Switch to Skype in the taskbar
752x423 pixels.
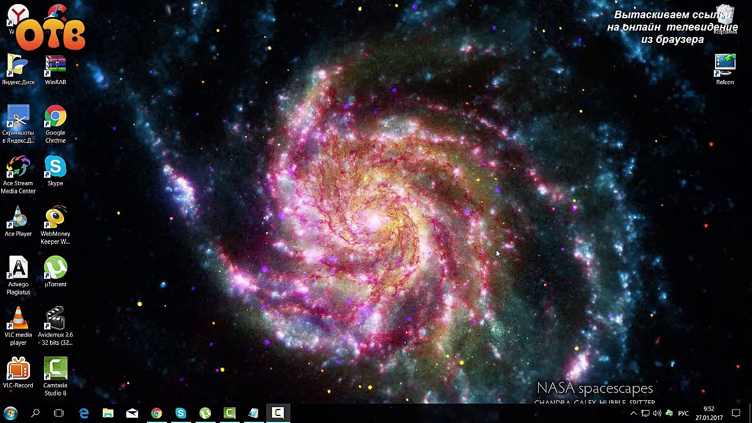pos(180,414)
